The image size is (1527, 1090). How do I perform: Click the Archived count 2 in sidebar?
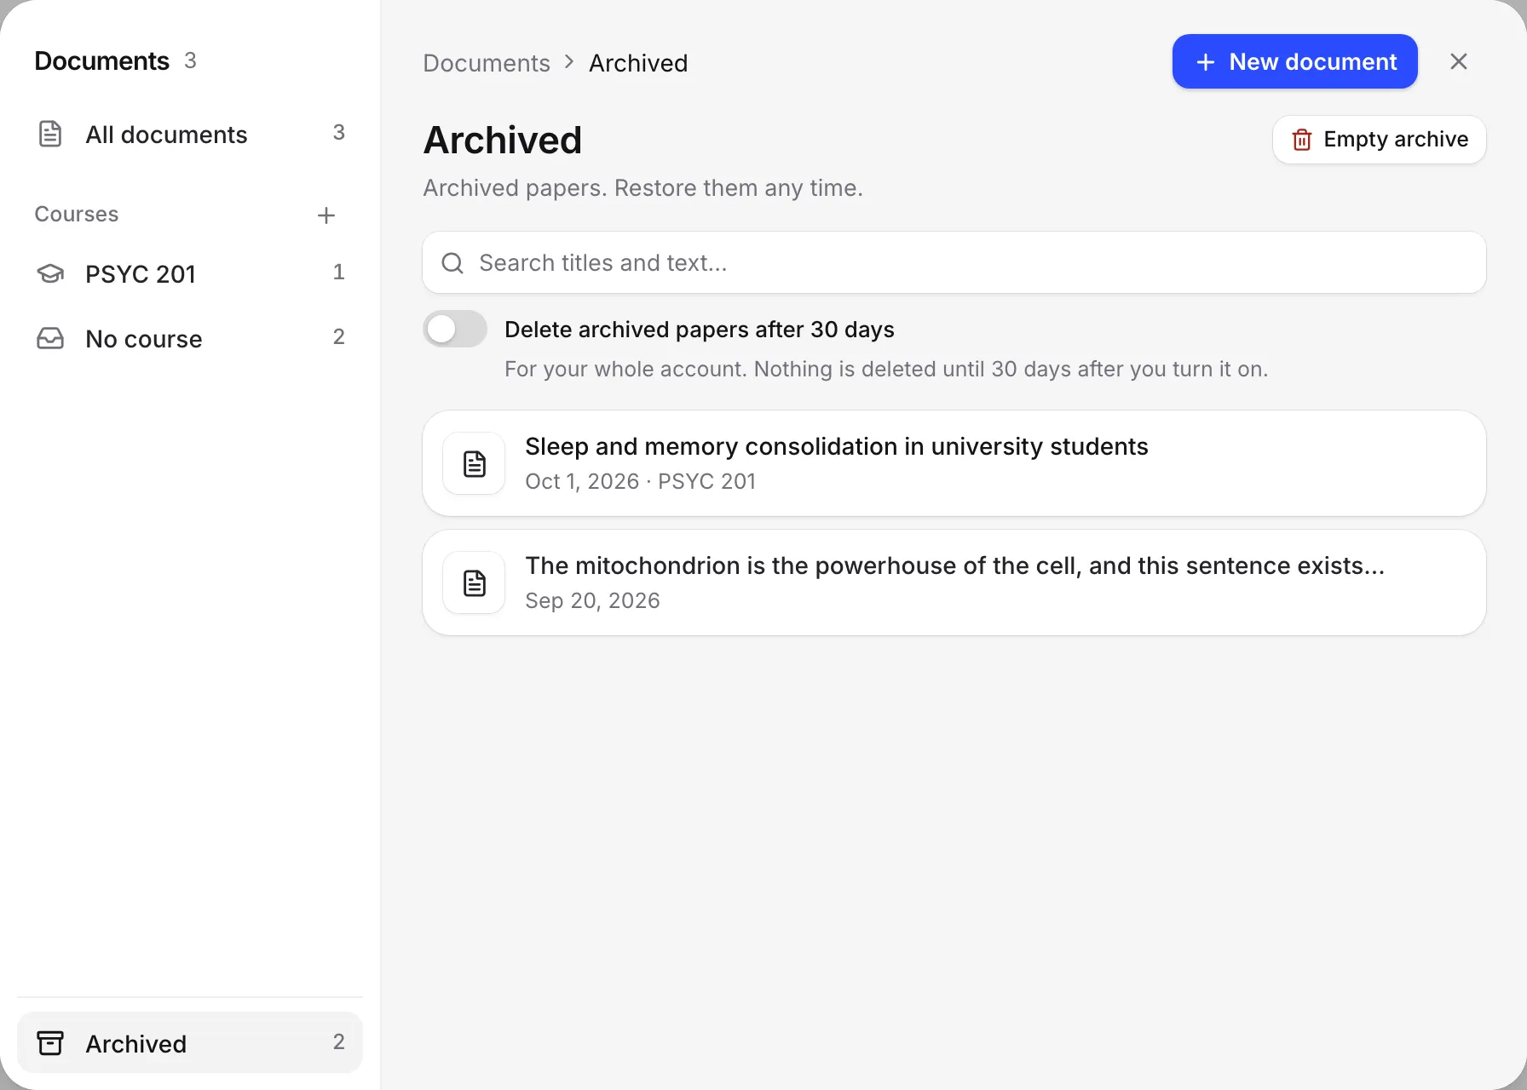[x=339, y=1041]
